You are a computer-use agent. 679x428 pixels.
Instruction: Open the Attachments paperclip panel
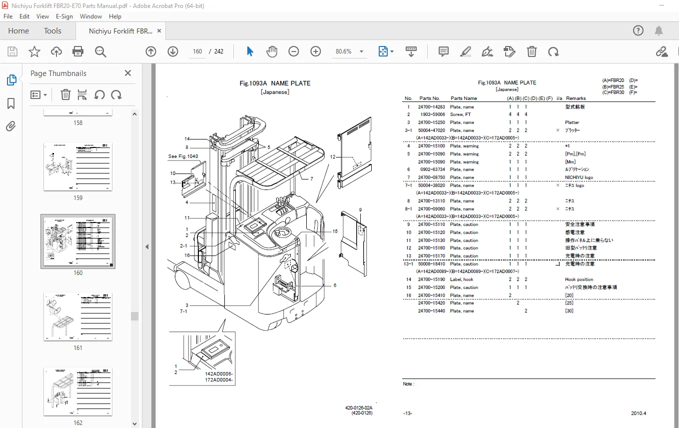click(11, 126)
